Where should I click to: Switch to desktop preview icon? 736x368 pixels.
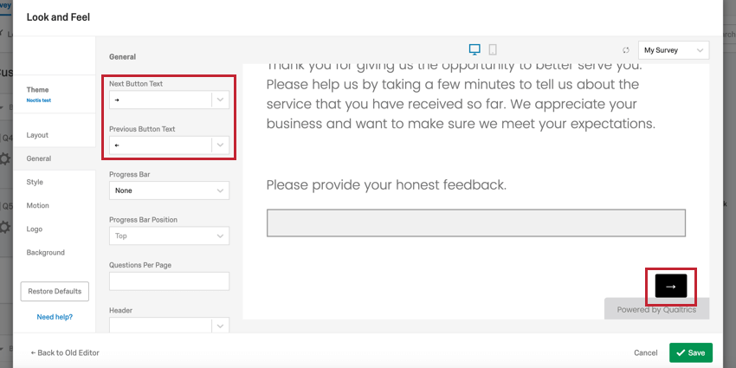pos(475,49)
